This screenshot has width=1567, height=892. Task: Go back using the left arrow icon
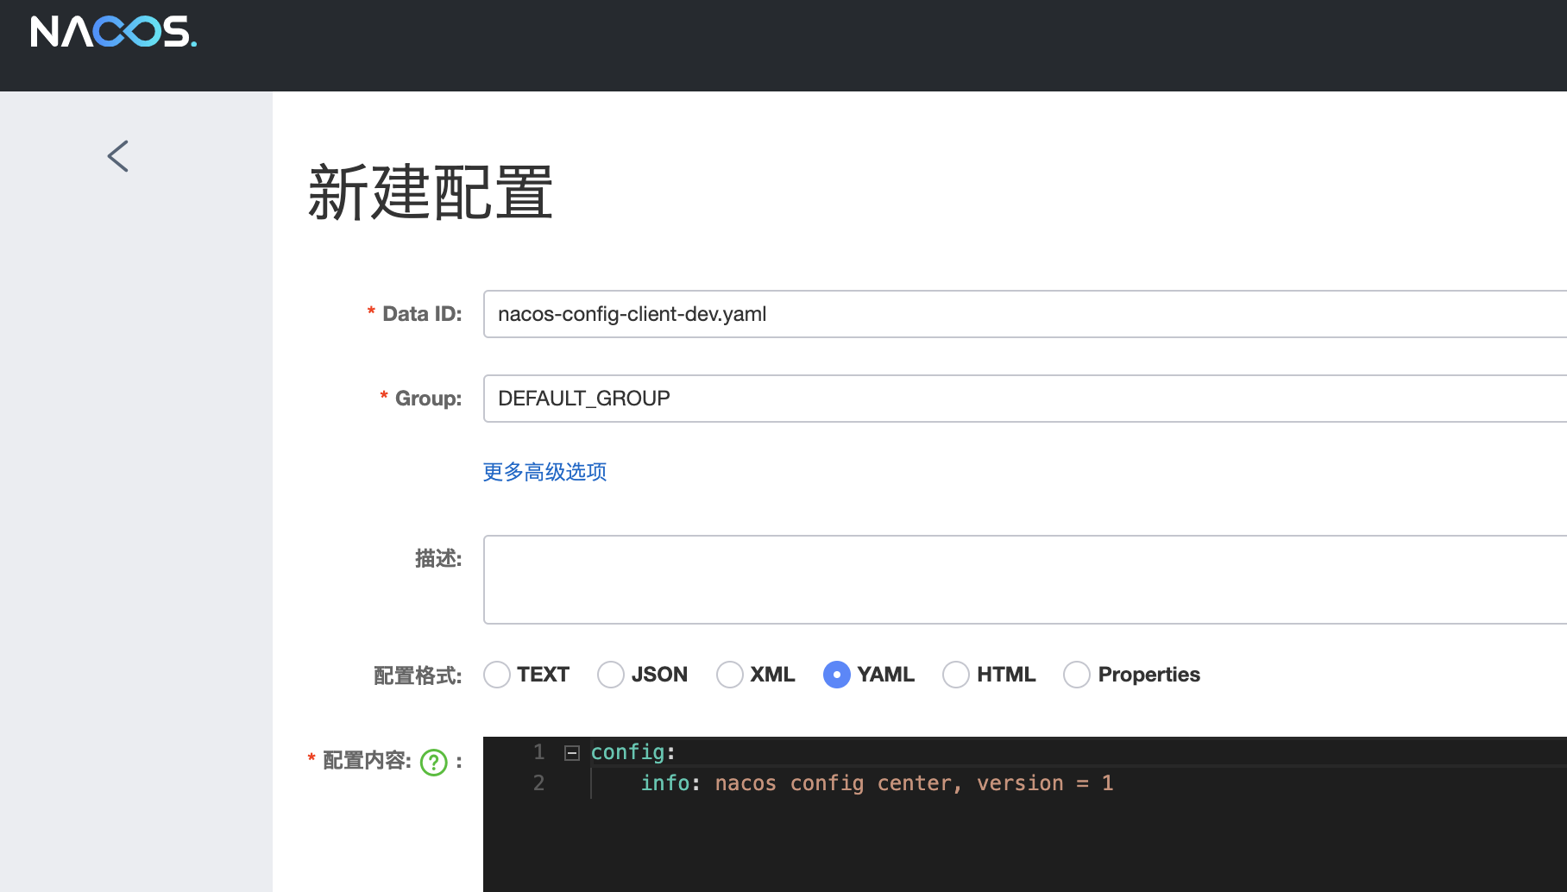tap(118, 156)
